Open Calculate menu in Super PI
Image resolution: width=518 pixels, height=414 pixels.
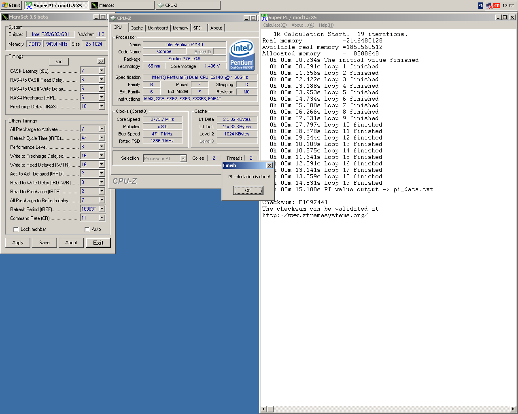275,25
